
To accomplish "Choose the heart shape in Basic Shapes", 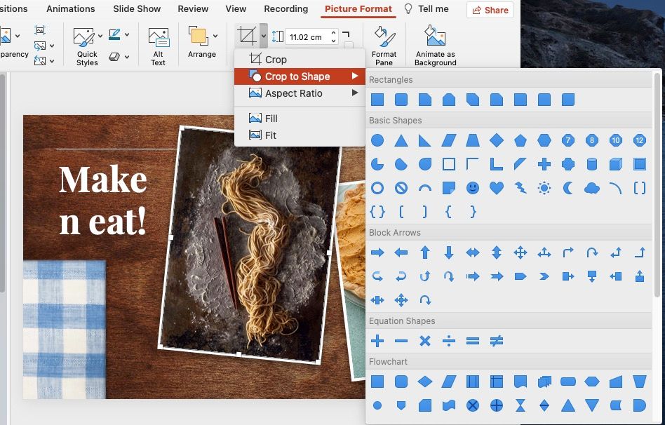I will [x=497, y=188].
